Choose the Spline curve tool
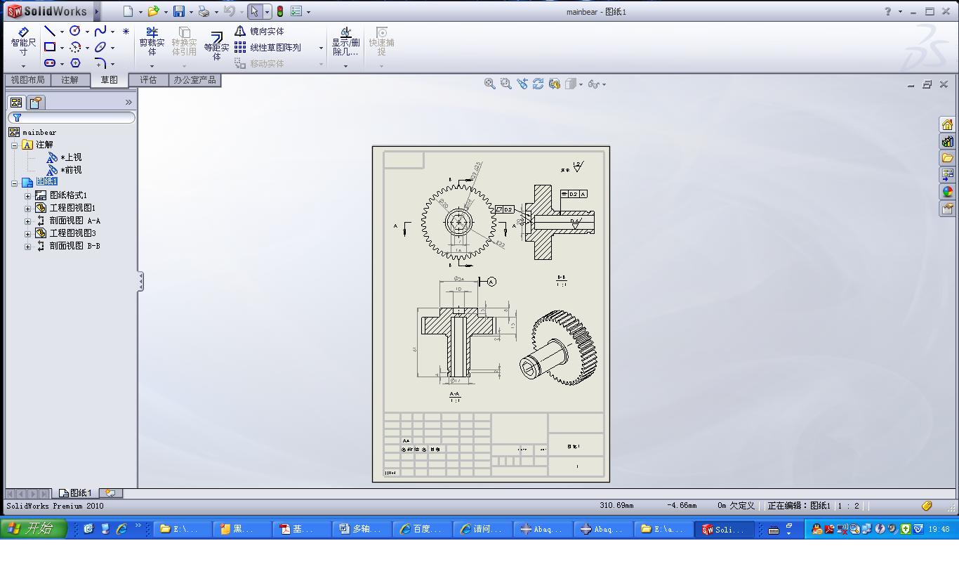 coord(100,31)
